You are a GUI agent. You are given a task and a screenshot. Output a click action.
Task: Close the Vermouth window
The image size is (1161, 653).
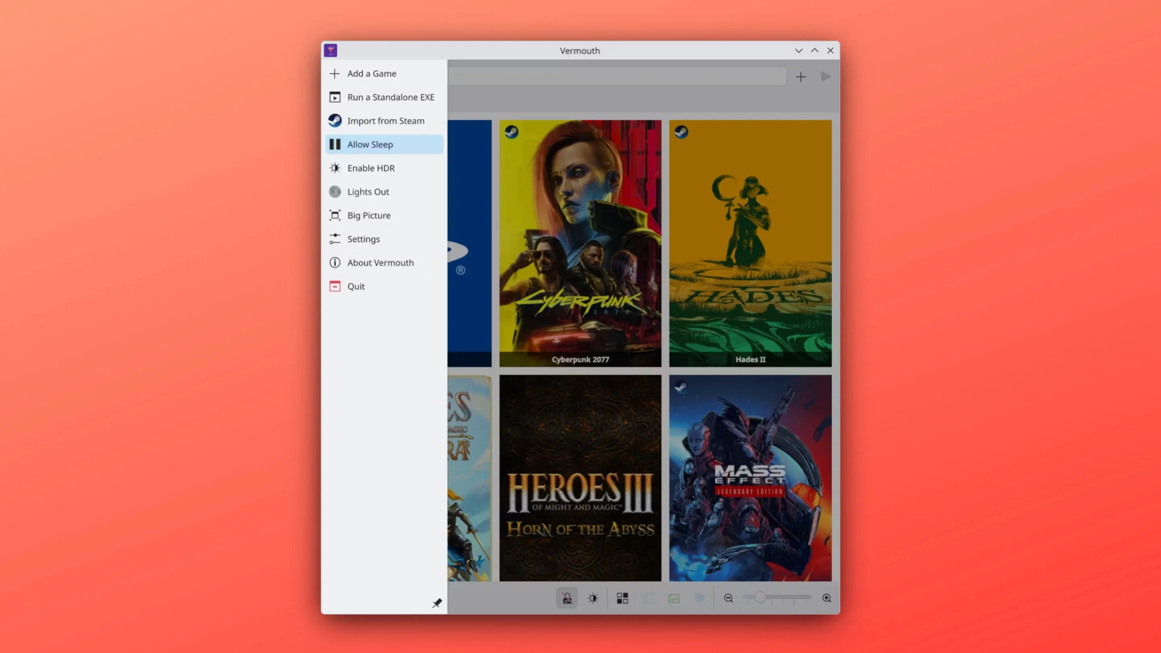point(830,50)
